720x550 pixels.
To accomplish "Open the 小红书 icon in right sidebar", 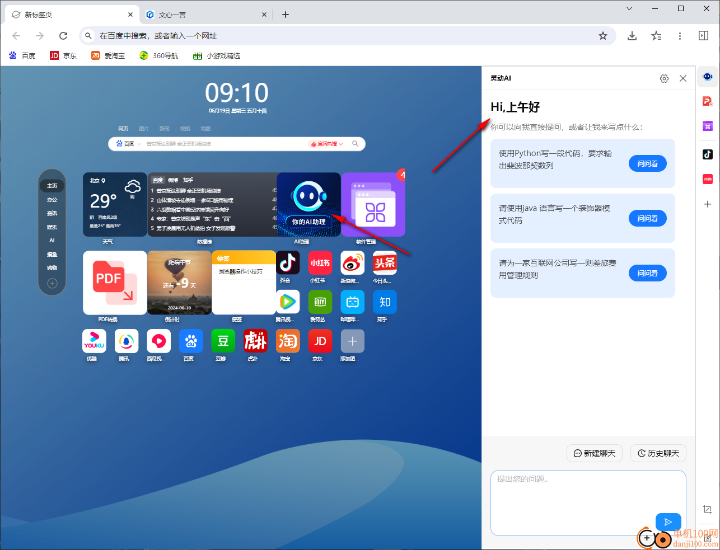I will [x=708, y=179].
